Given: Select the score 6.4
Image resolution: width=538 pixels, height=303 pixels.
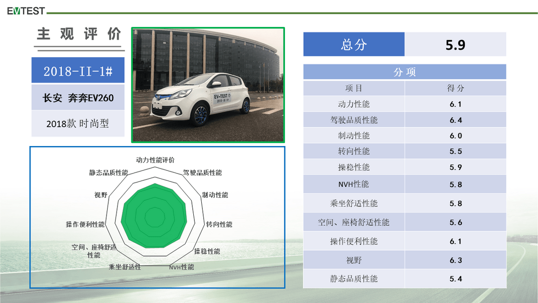Looking at the screenshot, I should pyautogui.click(x=456, y=120).
